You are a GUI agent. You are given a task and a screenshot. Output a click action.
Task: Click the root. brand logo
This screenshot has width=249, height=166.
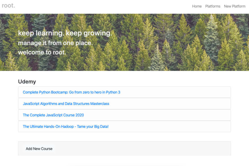pos(8,6)
